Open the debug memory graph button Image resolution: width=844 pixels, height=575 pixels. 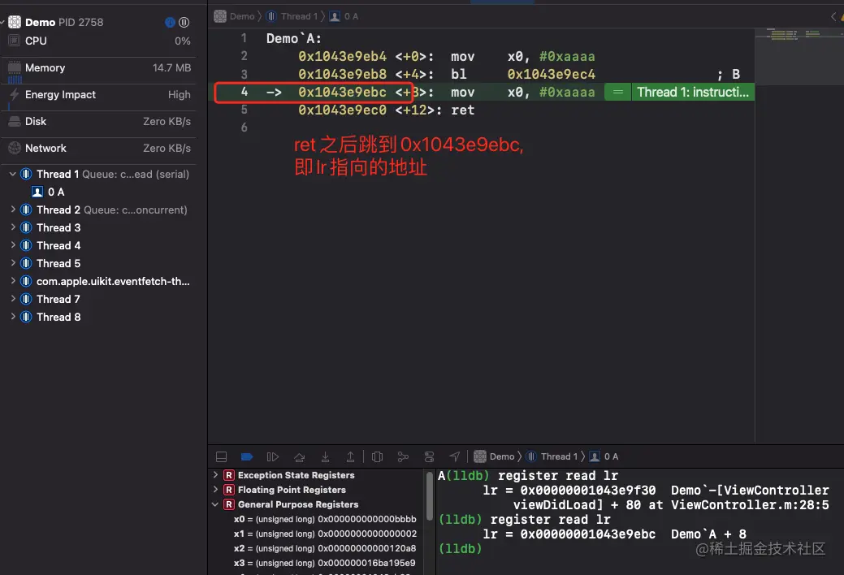(403, 457)
